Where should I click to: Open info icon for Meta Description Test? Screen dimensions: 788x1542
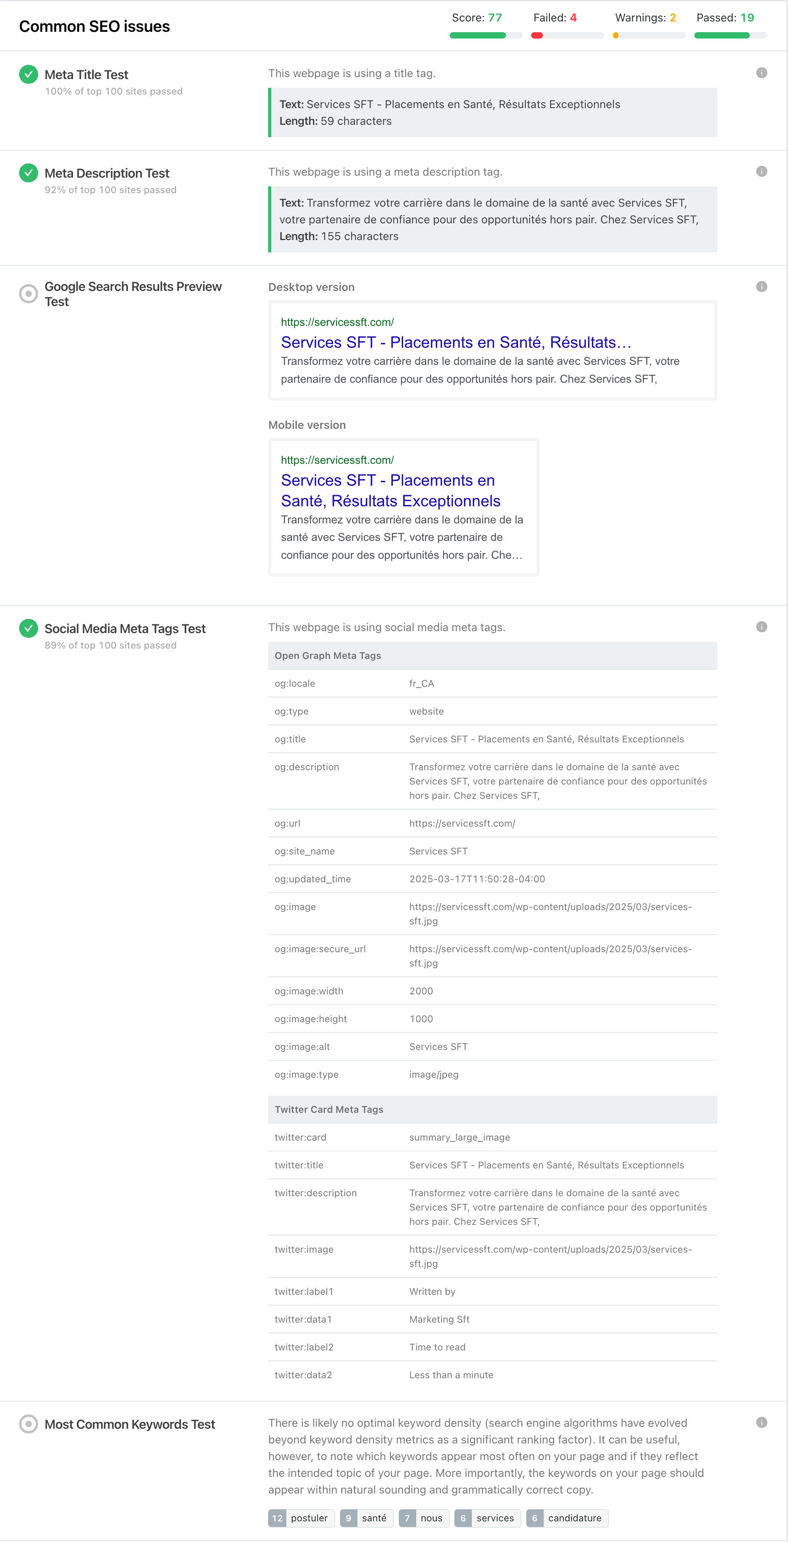tap(761, 172)
